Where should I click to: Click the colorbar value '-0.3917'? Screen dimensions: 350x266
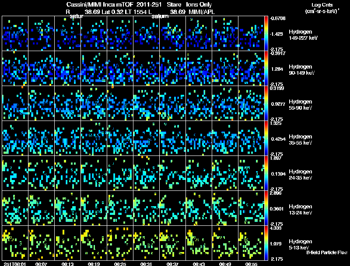(278, 53)
